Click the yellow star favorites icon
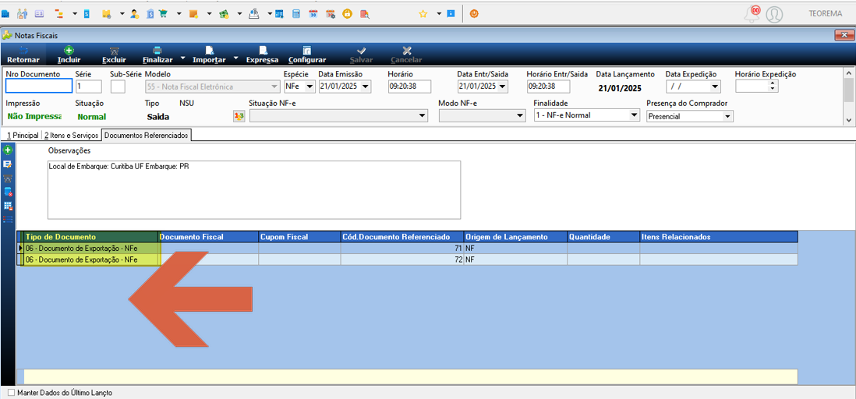Screen dimensions: 856x399 click(x=423, y=14)
